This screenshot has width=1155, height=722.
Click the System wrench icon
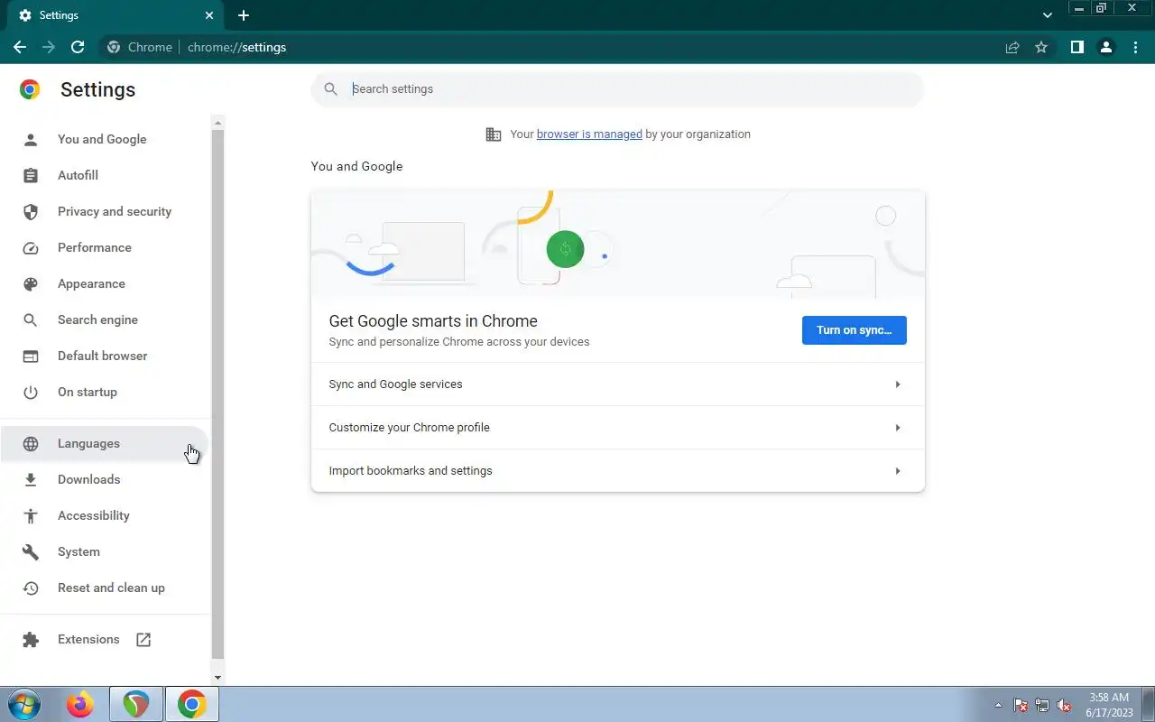[x=31, y=552]
